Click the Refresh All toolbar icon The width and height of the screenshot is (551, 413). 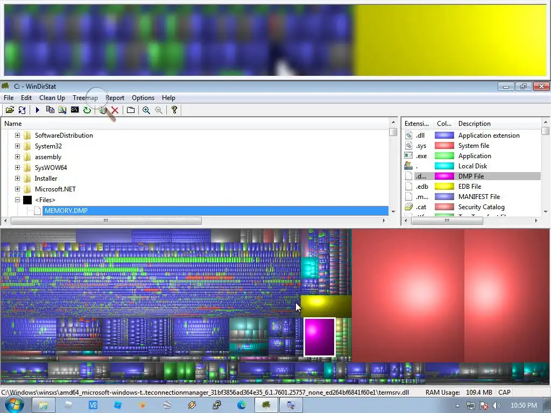[22, 110]
